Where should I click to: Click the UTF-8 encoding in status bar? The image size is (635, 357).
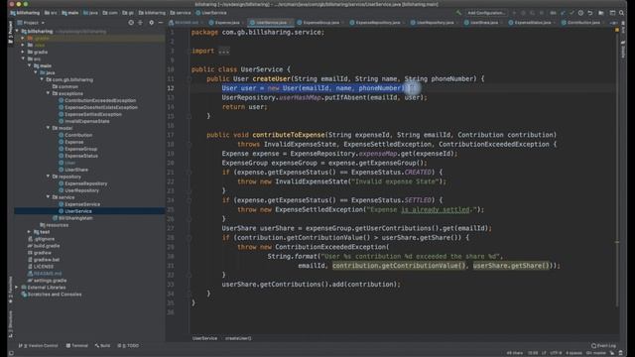click(556, 353)
